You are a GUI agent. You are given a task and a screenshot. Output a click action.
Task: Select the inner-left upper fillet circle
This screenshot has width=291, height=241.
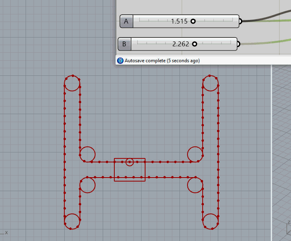tap(88, 146)
